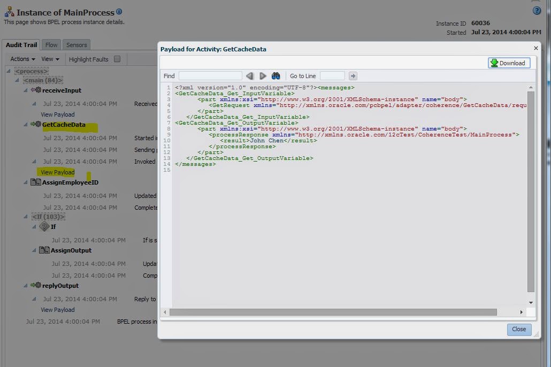Viewport: 551px width, 367px height.
Task: Click the find previous arrow icon
Action: (249, 76)
